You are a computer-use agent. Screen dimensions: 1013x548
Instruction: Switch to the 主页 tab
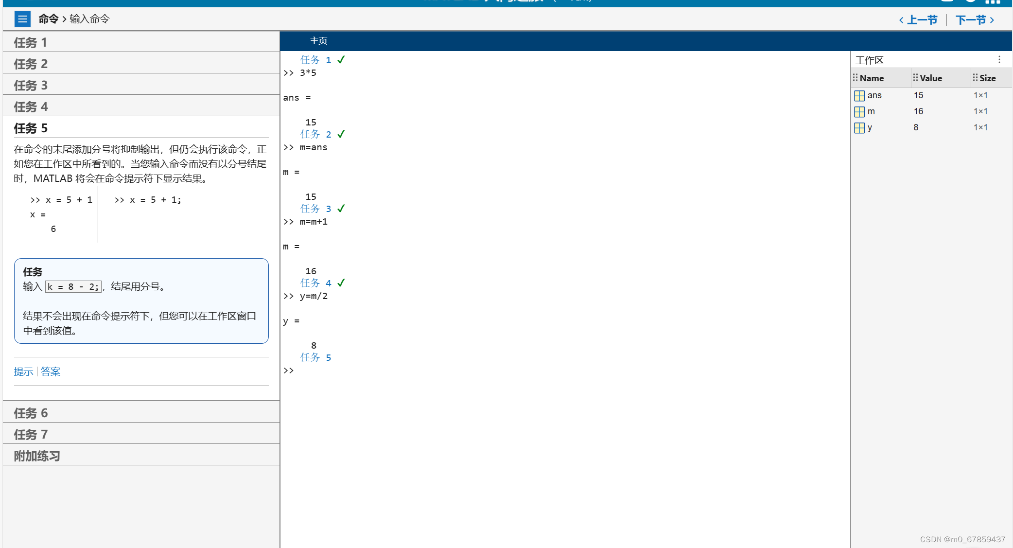[x=318, y=41]
